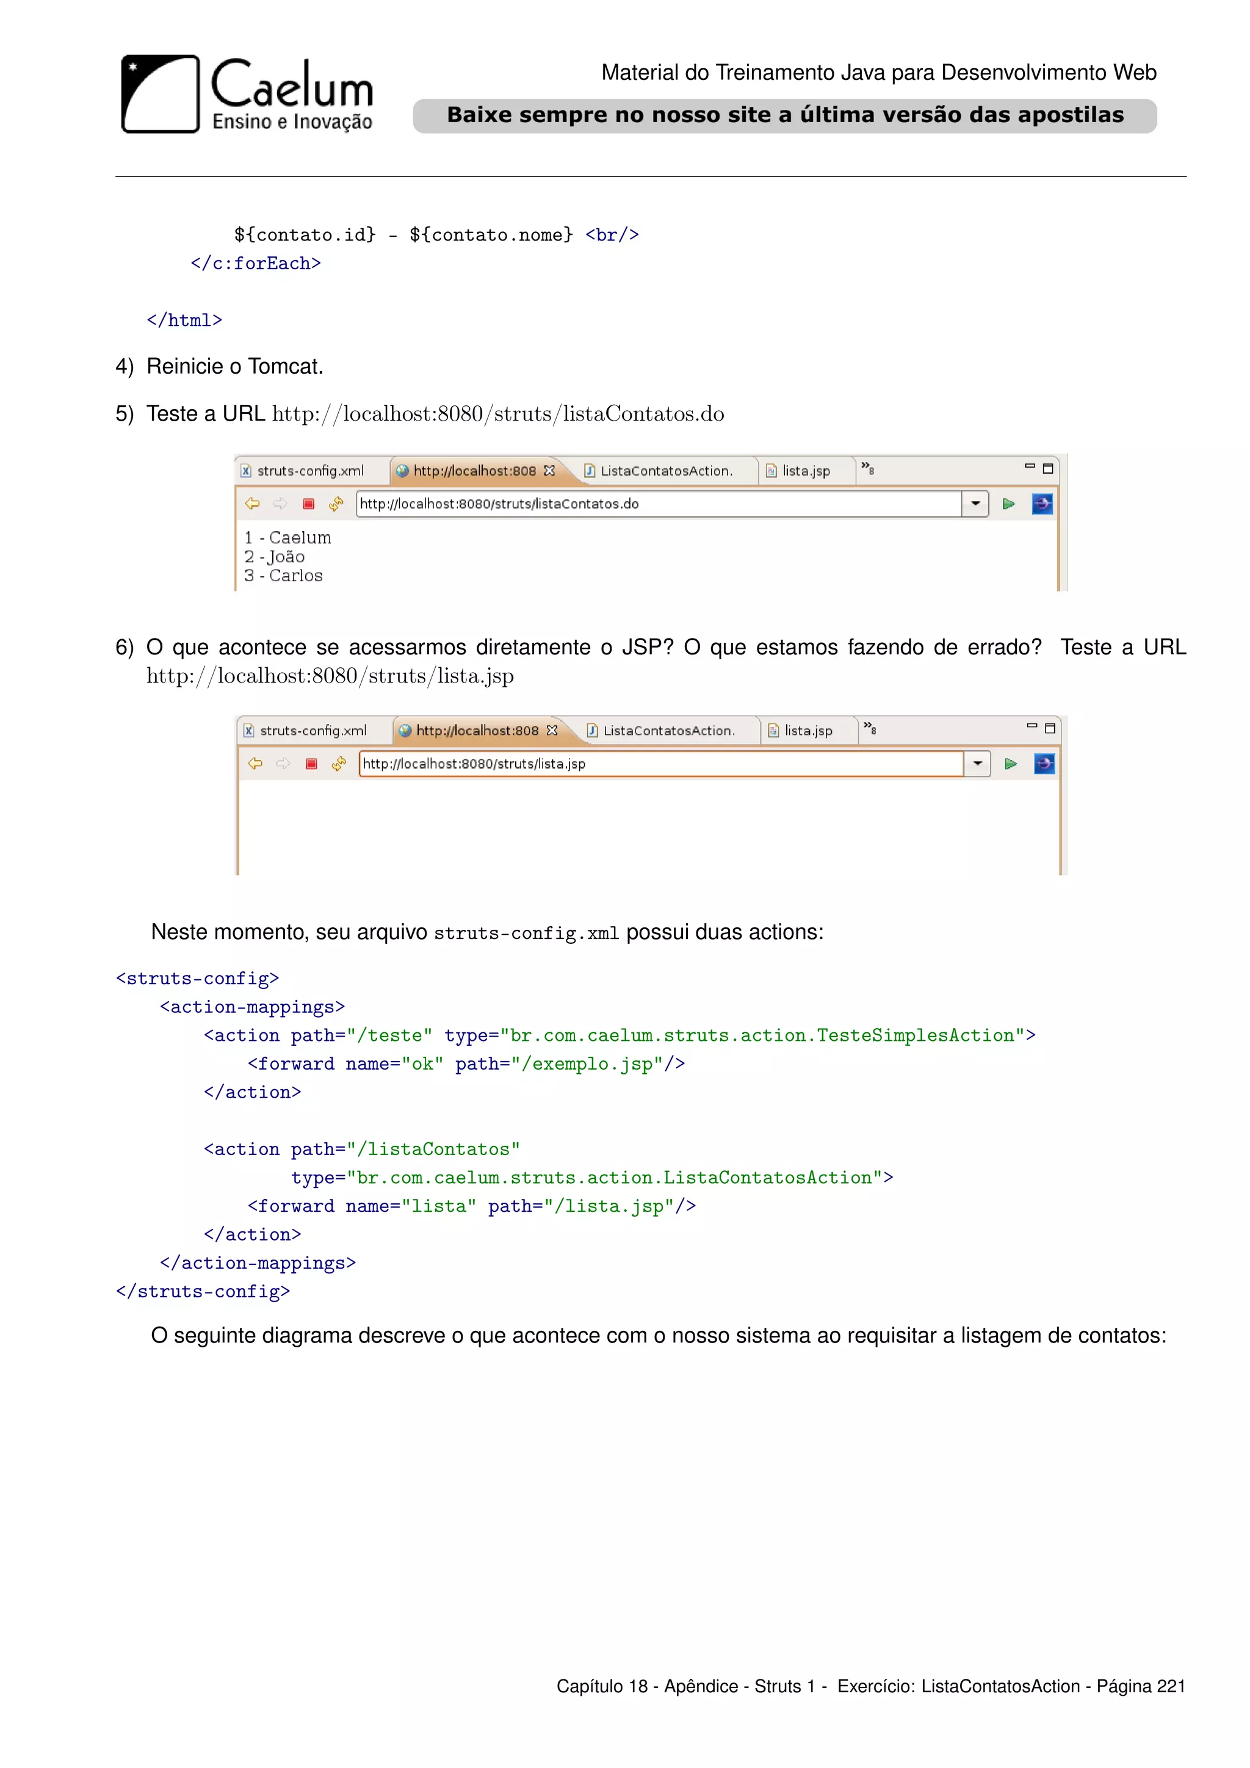Click red stop icon in lista.jsp browser
Screen dimensions: 1250x1768
311,763
